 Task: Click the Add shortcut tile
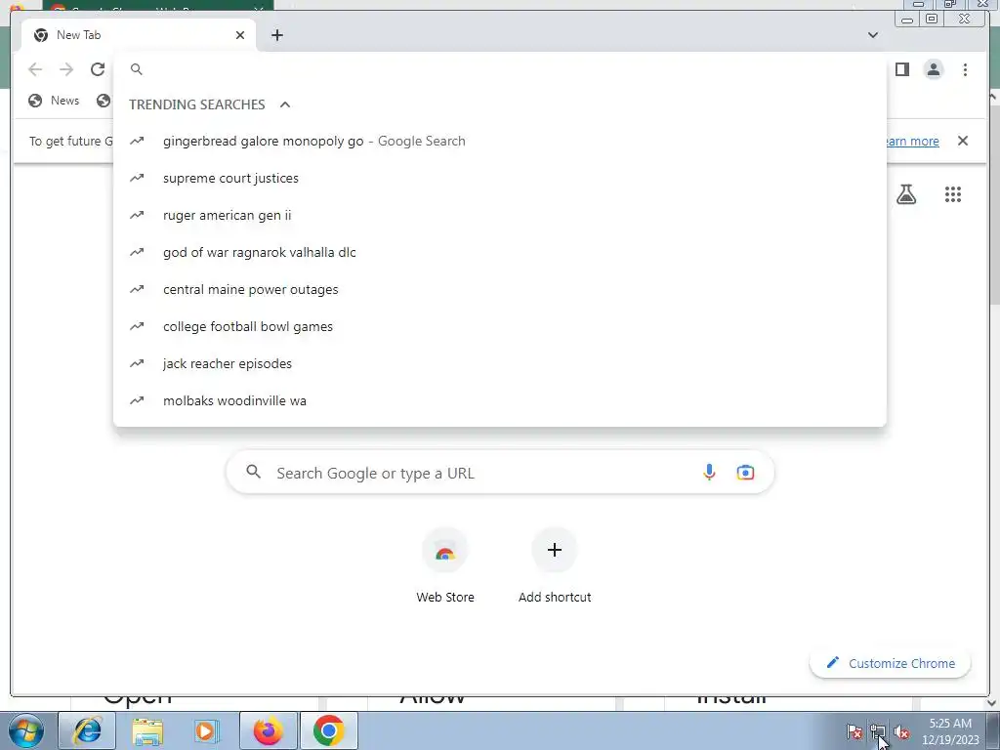tap(555, 565)
